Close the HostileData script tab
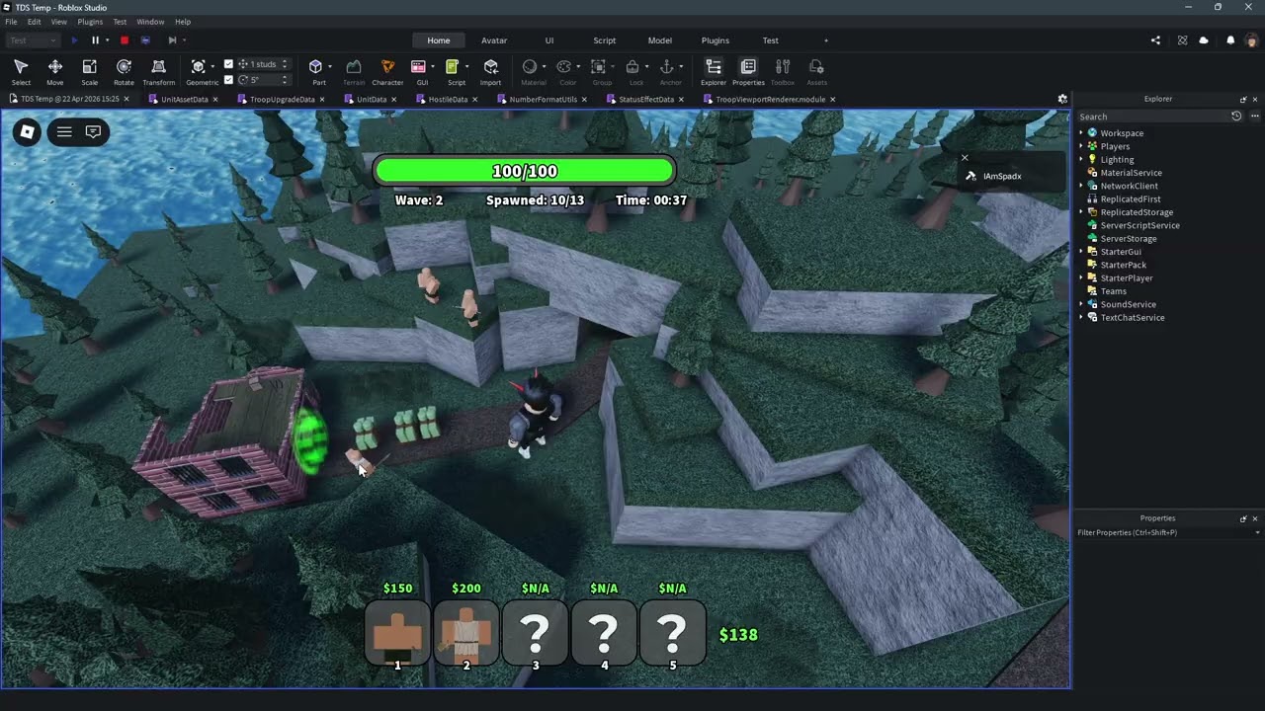This screenshot has width=1265, height=711. [x=474, y=100]
